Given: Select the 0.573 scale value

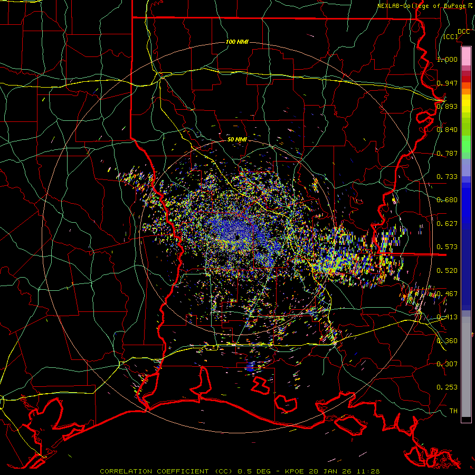Looking at the screenshot, I should point(447,247).
